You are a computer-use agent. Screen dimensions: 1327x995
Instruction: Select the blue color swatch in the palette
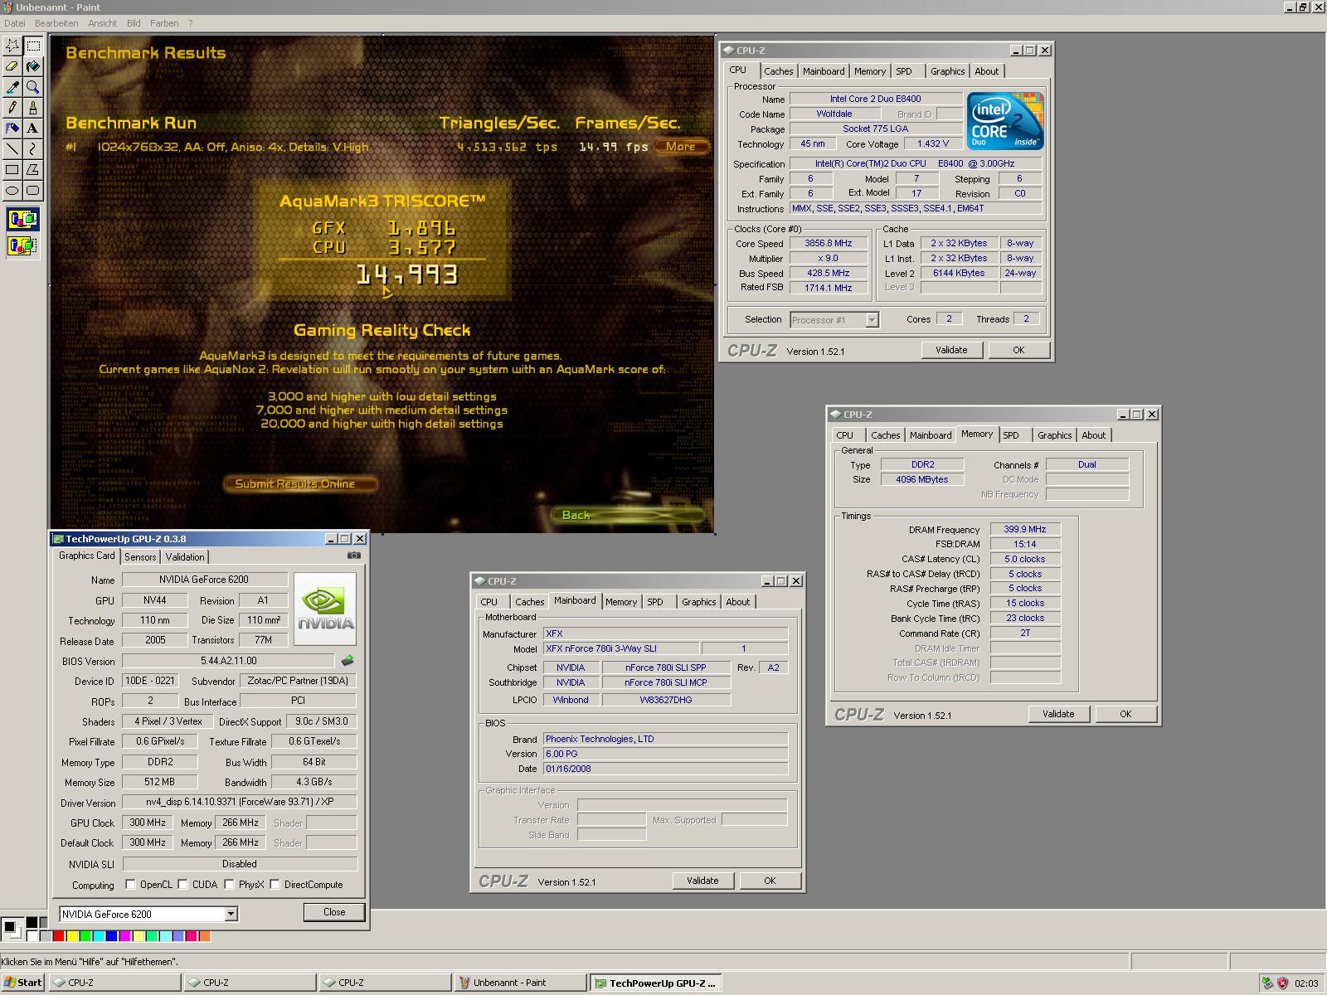[112, 936]
